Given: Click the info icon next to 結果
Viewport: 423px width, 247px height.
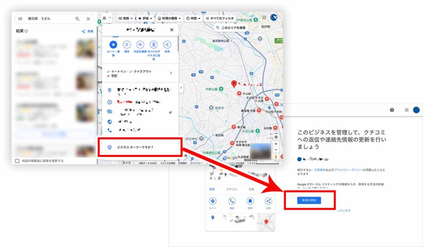Looking at the screenshot, I should 26,31.
